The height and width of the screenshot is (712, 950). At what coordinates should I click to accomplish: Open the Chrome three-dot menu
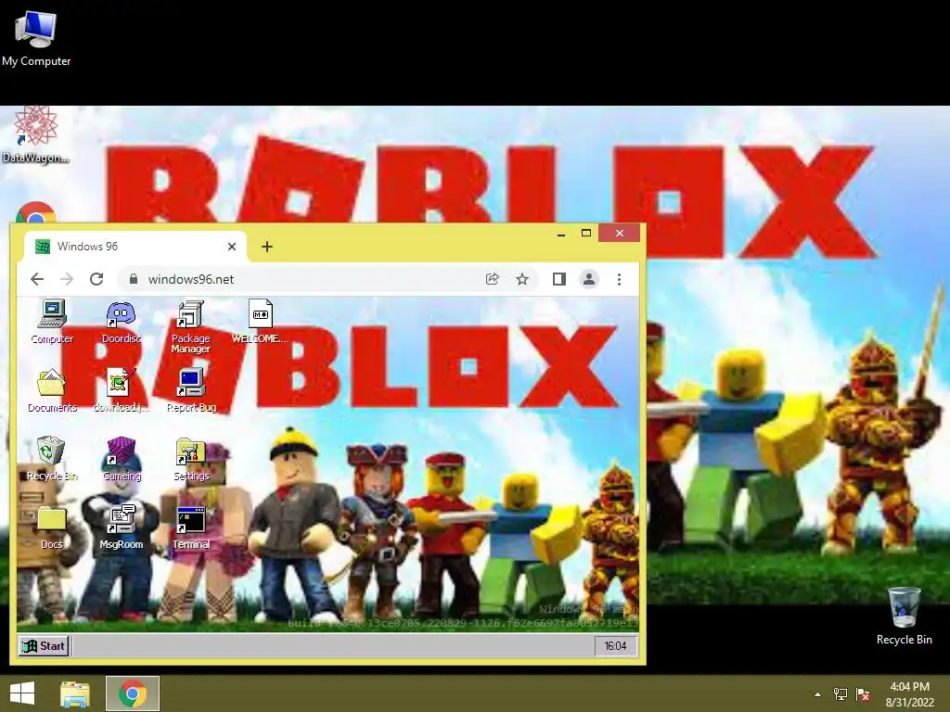click(x=619, y=279)
